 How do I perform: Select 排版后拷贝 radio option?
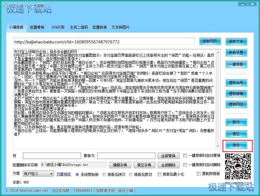(104, 174)
